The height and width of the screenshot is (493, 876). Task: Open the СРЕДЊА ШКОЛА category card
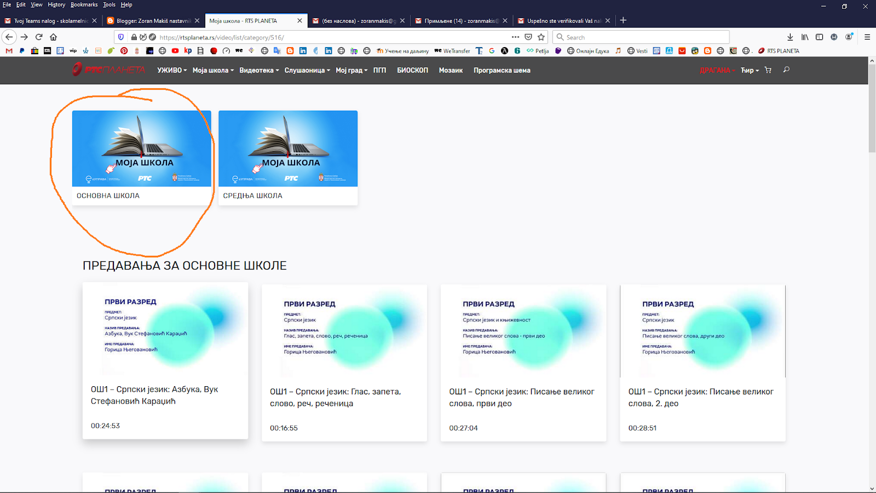click(288, 158)
